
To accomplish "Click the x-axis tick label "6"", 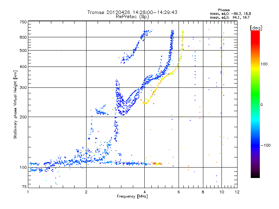I will click(179, 192).
